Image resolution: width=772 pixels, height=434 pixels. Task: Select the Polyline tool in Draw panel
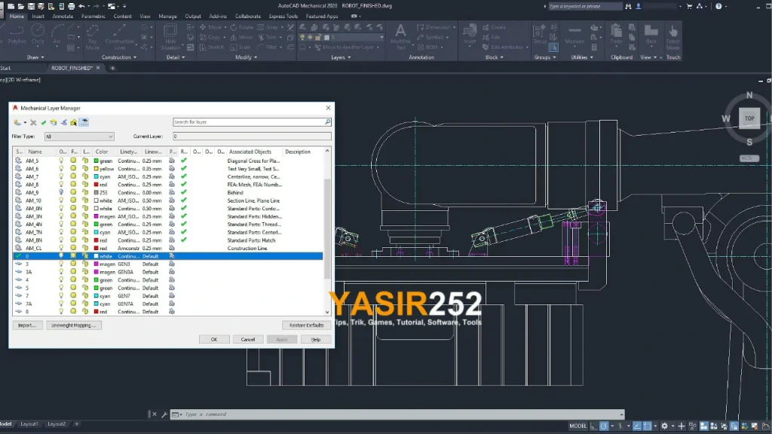click(17, 35)
